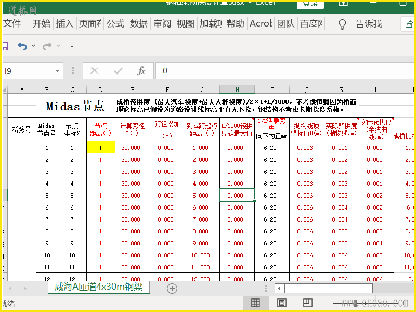
Task: Expand the Redo history dropdown arrow
Action: click(x=58, y=46)
